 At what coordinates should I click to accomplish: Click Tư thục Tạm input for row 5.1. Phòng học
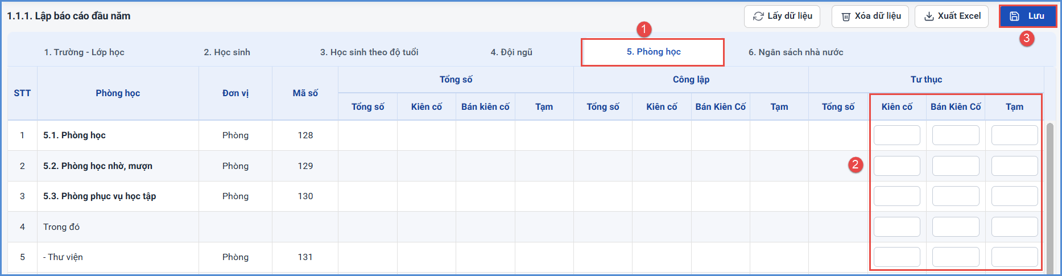tap(1014, 135)
